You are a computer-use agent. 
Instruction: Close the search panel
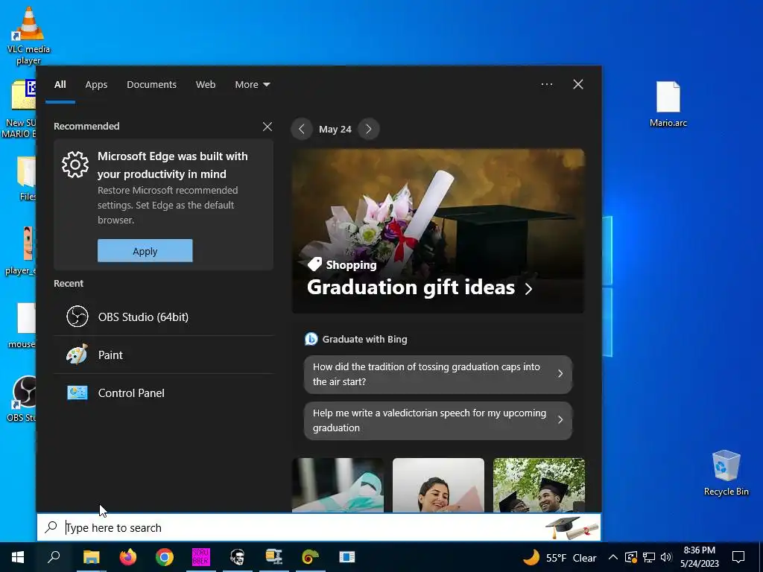578,84
